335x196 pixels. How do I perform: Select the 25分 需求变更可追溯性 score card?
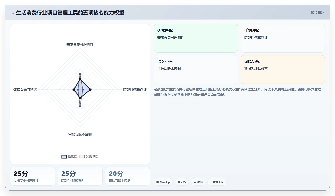[32, 176]
